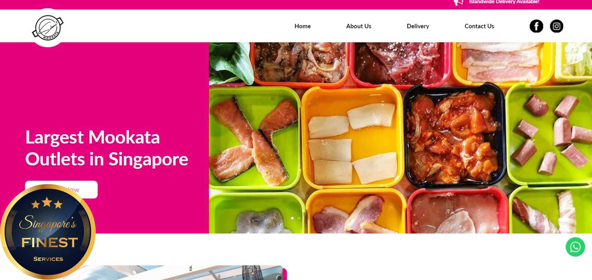Screen dimensions: 592x280
Task: Click the food trays hero photo
Action: point(400,138)
